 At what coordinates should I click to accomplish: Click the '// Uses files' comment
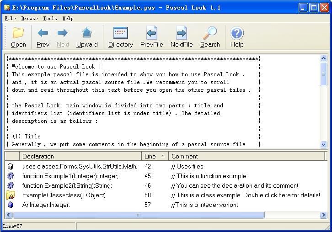point(187,166)
